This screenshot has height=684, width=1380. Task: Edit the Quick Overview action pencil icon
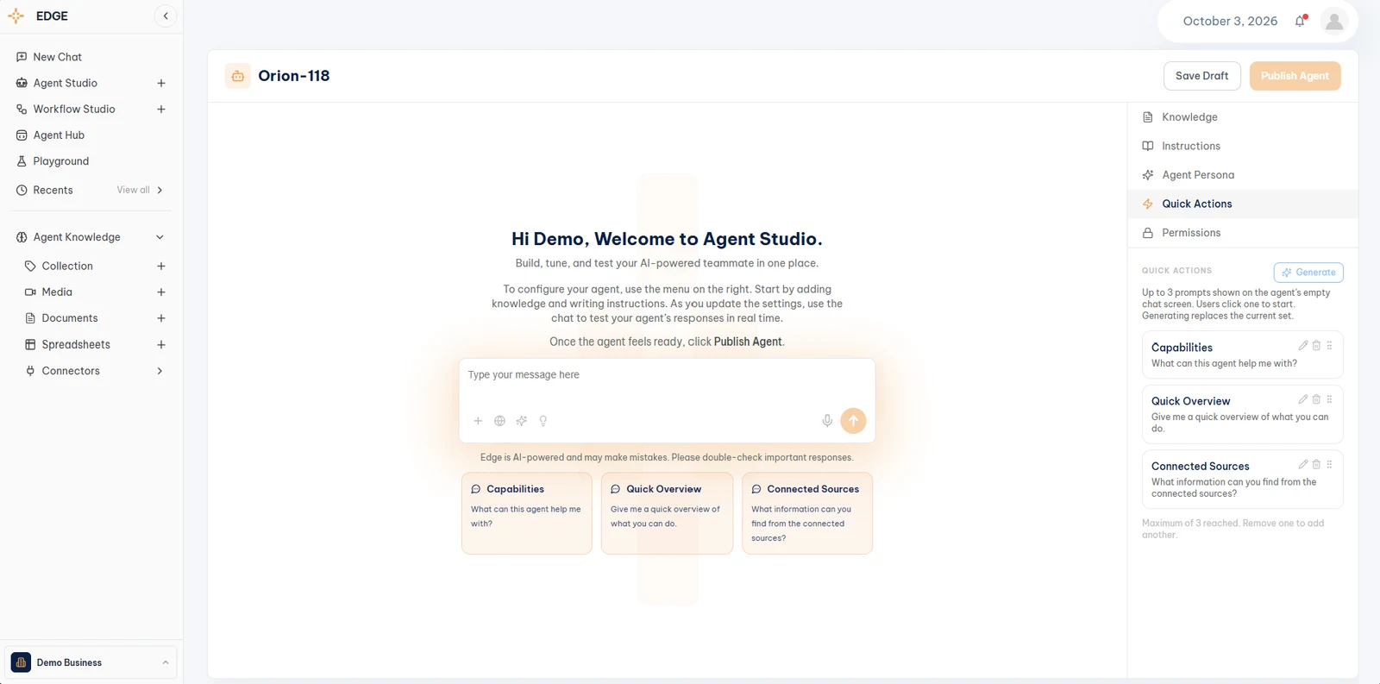click(1303, 398)
